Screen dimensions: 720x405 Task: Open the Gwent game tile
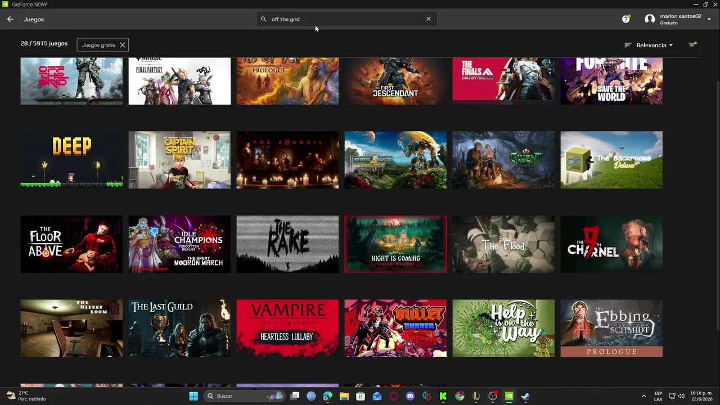[503, 160]
